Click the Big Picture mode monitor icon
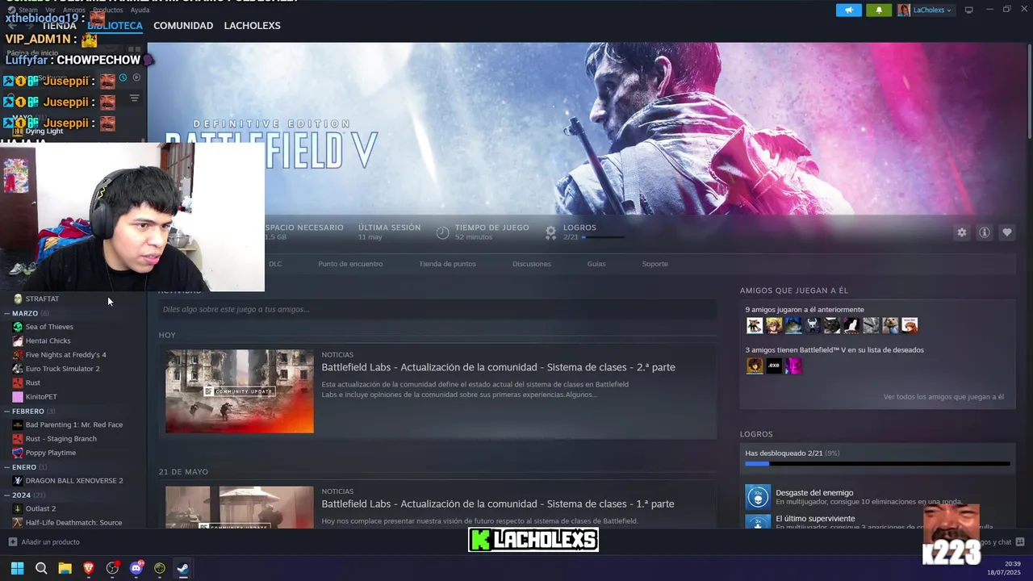 [969, 10]
